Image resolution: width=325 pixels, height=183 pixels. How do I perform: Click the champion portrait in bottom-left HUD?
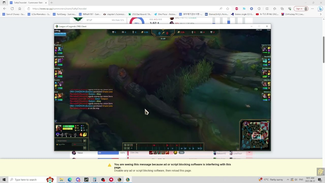59,128
